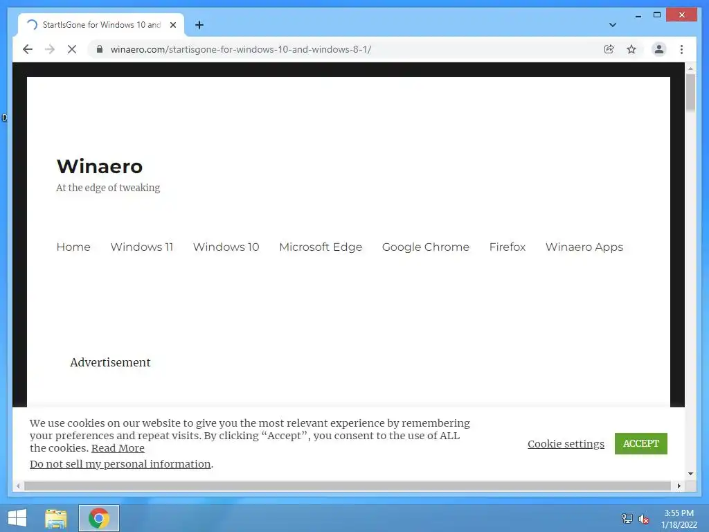This screenshot has width=709, height=532.
Task: Click the ACCEPT cookies button
Action: tap(640, 443)
